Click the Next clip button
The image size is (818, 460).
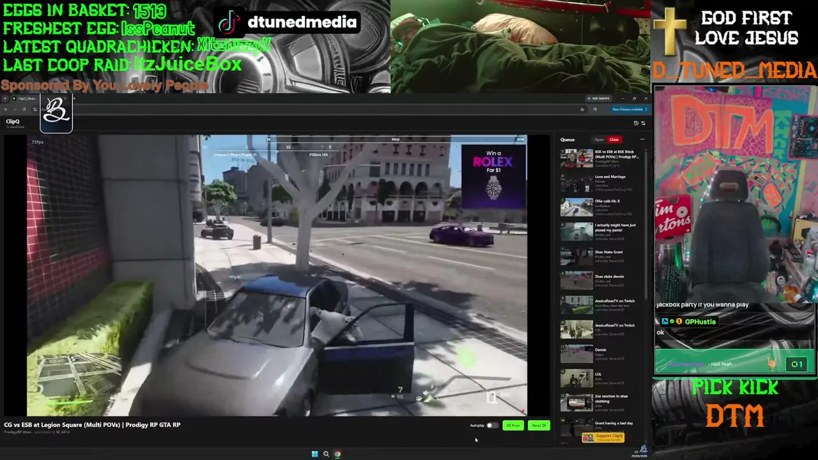tap(539, 425)
